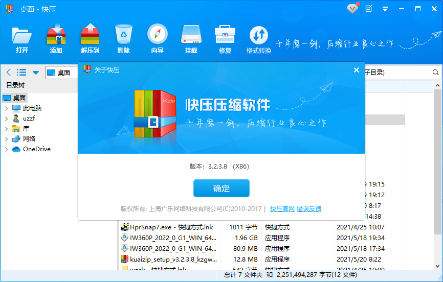Expand the 网络 tree node
Image resolution: width=443 pixels, height=282 pixels.
pos(7,139)
